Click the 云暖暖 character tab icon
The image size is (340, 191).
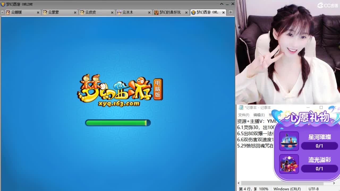click(x=8, y=12)
